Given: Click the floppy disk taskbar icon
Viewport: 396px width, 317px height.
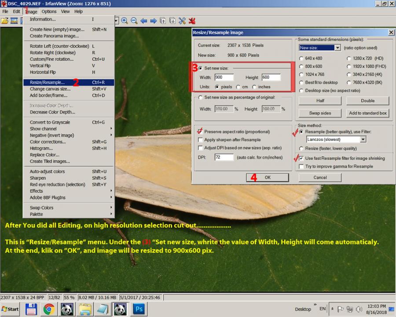Looking at the screenshot, I should tap(31, 309).
